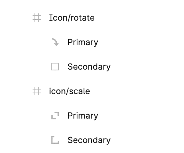
Task: Select Secondary layer inside icon/scale
Action: 89,140
